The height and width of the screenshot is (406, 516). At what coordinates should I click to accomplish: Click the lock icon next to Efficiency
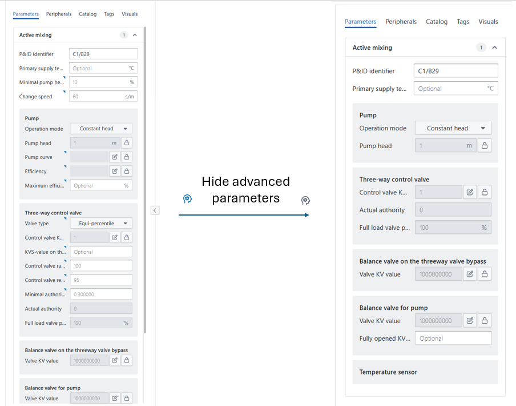pos(127,171)
